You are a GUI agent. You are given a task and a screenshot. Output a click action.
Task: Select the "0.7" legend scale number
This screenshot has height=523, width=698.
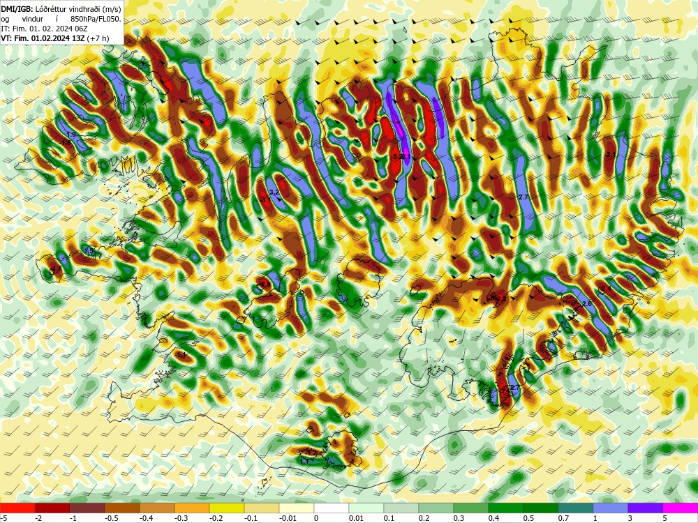(563, 518)
